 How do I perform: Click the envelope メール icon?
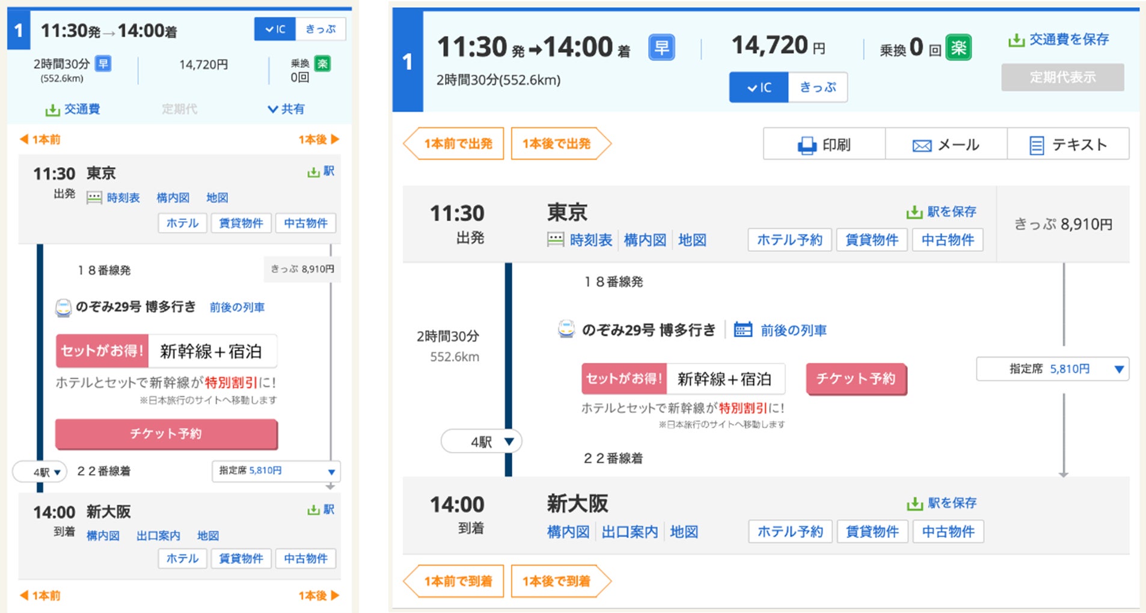tap(922, 145)
